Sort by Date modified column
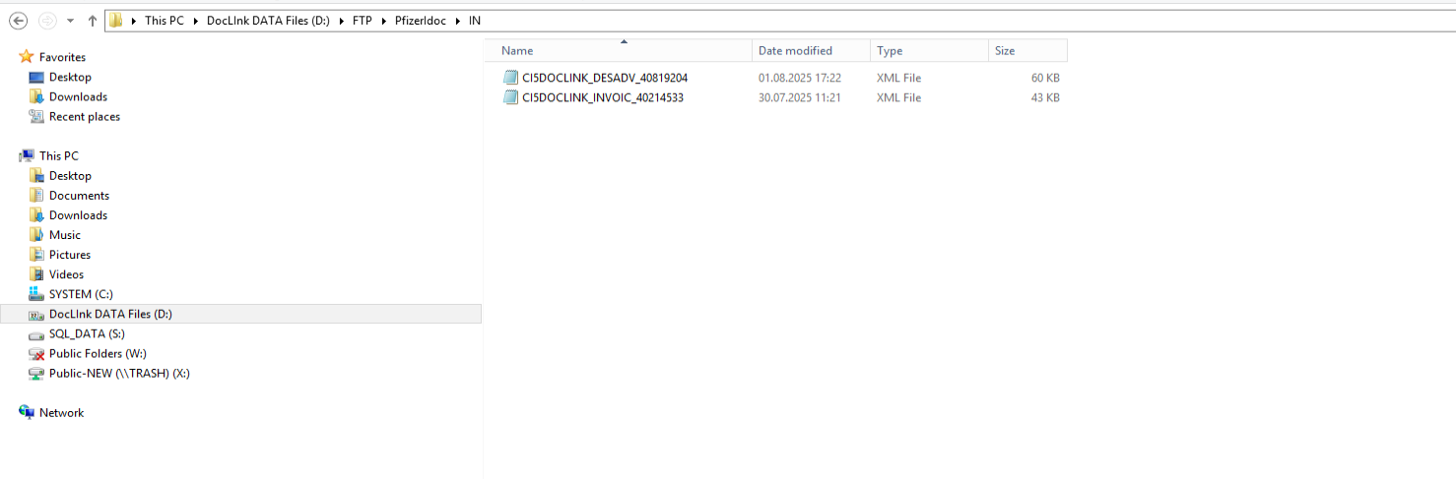The image size is (1456, 479). click(812, 50)
